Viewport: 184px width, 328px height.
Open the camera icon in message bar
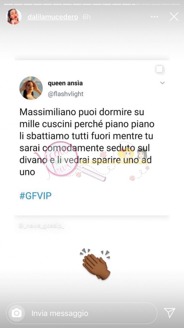17,313
